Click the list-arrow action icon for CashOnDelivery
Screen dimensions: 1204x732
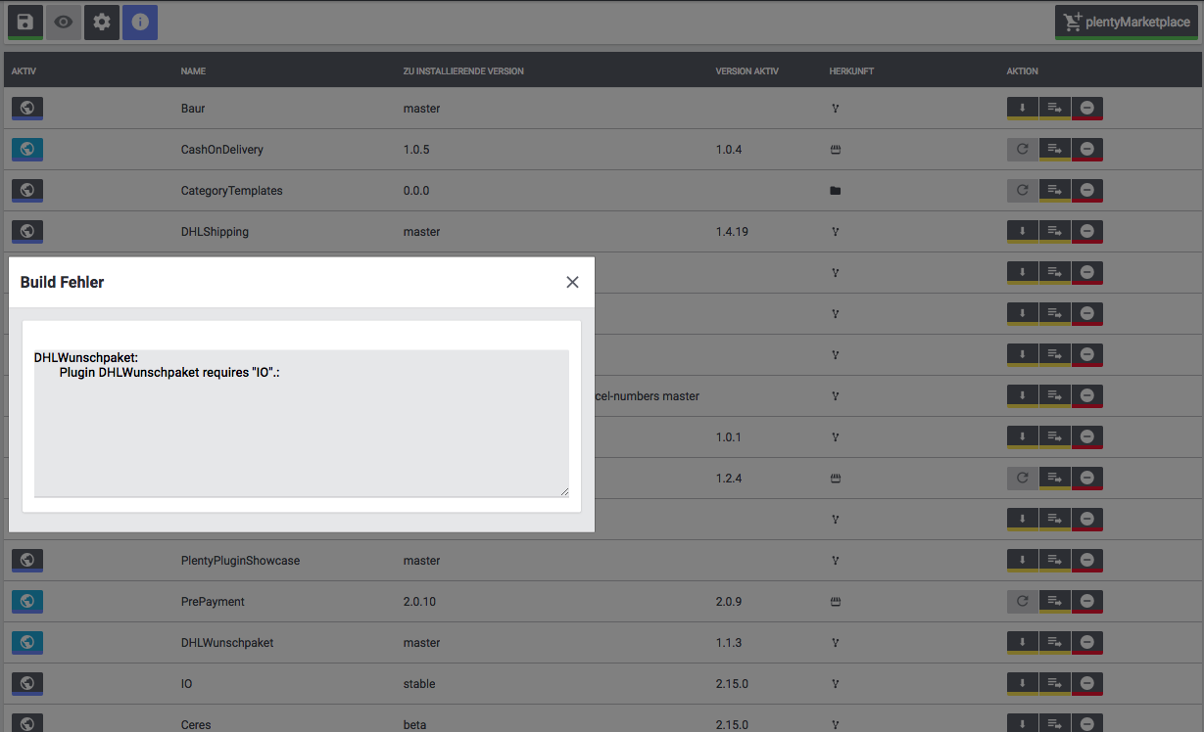1055,150
